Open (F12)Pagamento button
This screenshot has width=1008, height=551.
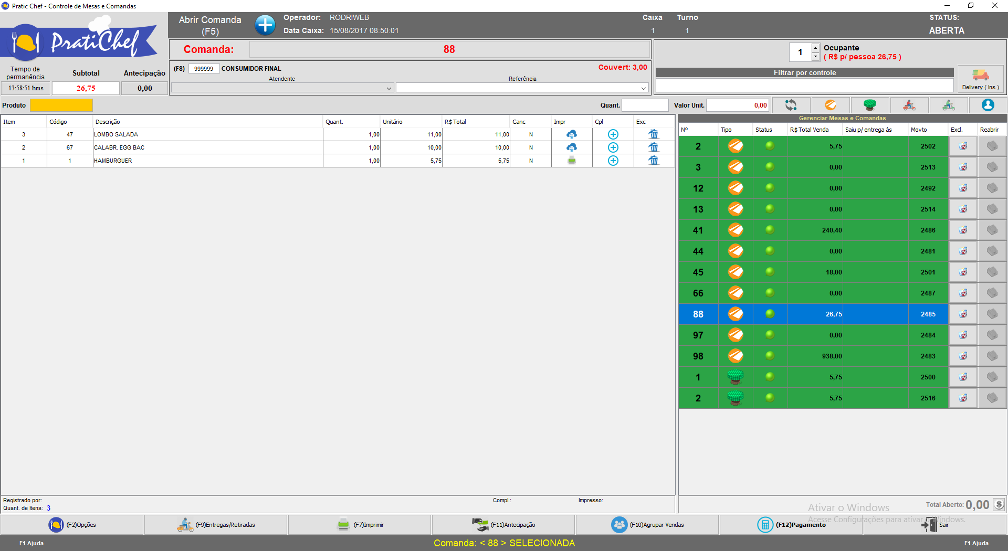tap(791, 525)
